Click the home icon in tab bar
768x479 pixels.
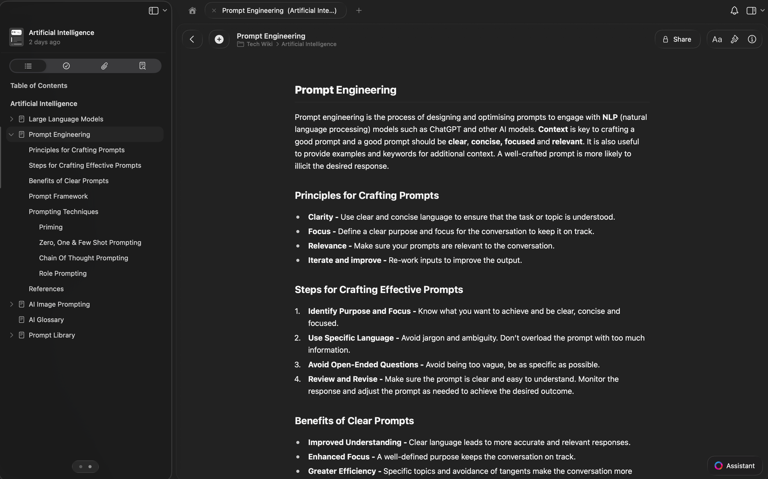tap(192, 11)
